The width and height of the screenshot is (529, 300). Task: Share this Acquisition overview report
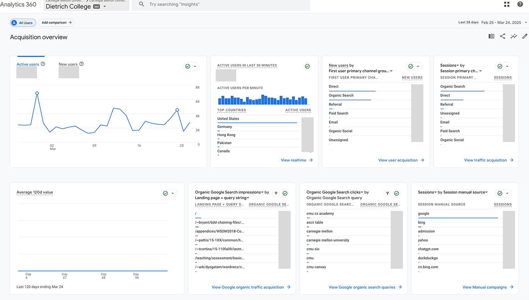503,36
